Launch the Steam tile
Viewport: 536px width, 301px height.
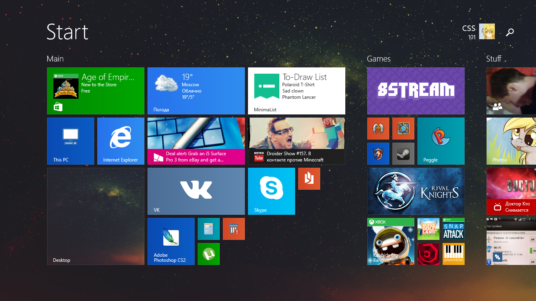click(403, 154)
